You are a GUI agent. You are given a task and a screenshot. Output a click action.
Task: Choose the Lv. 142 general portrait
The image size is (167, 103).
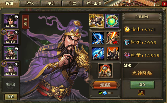[x=11, y=69]
